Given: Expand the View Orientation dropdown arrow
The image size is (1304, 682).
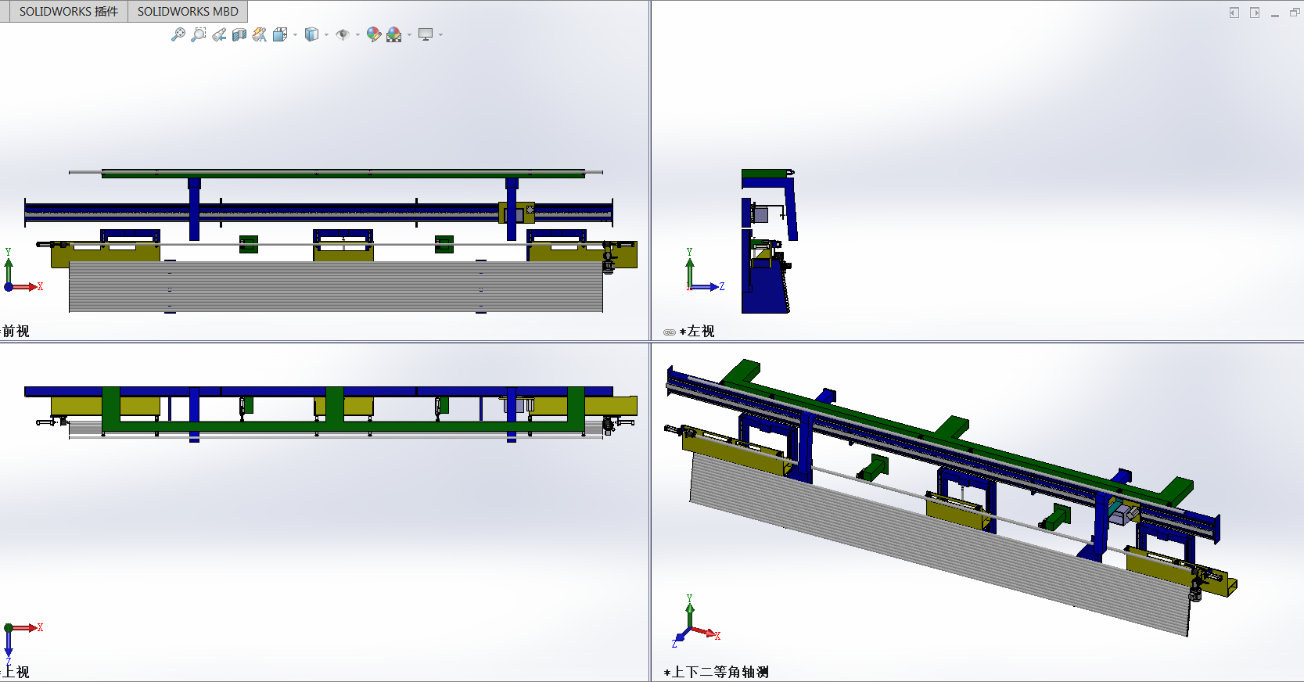Looking at the screenshot, I should click(295, 34).
